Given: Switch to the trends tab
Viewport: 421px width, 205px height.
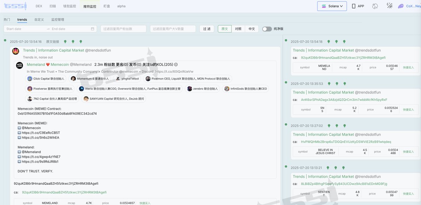Looking at the screenshot, I should pyautogui.click(x=22, y=20).
